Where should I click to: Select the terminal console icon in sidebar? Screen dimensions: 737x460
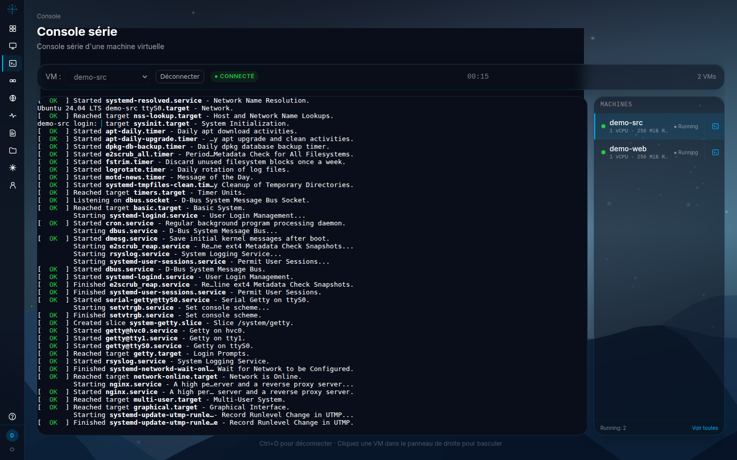(13, 63)
